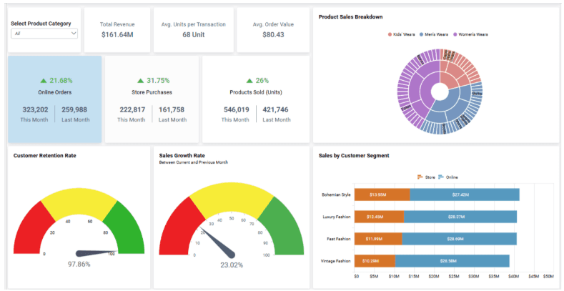Click red zone of Sales Growth gauge
Image resolution: width=564 pixels, height=291 pixels.
[180, 227]
